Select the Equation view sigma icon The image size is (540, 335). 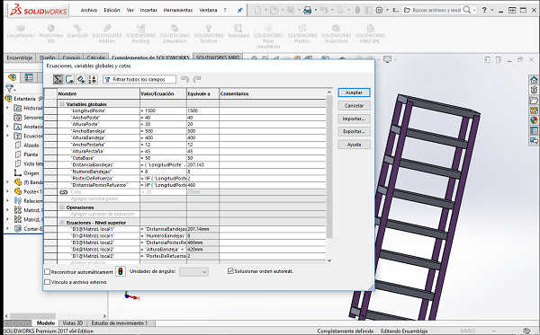click(x=58, y=79)
